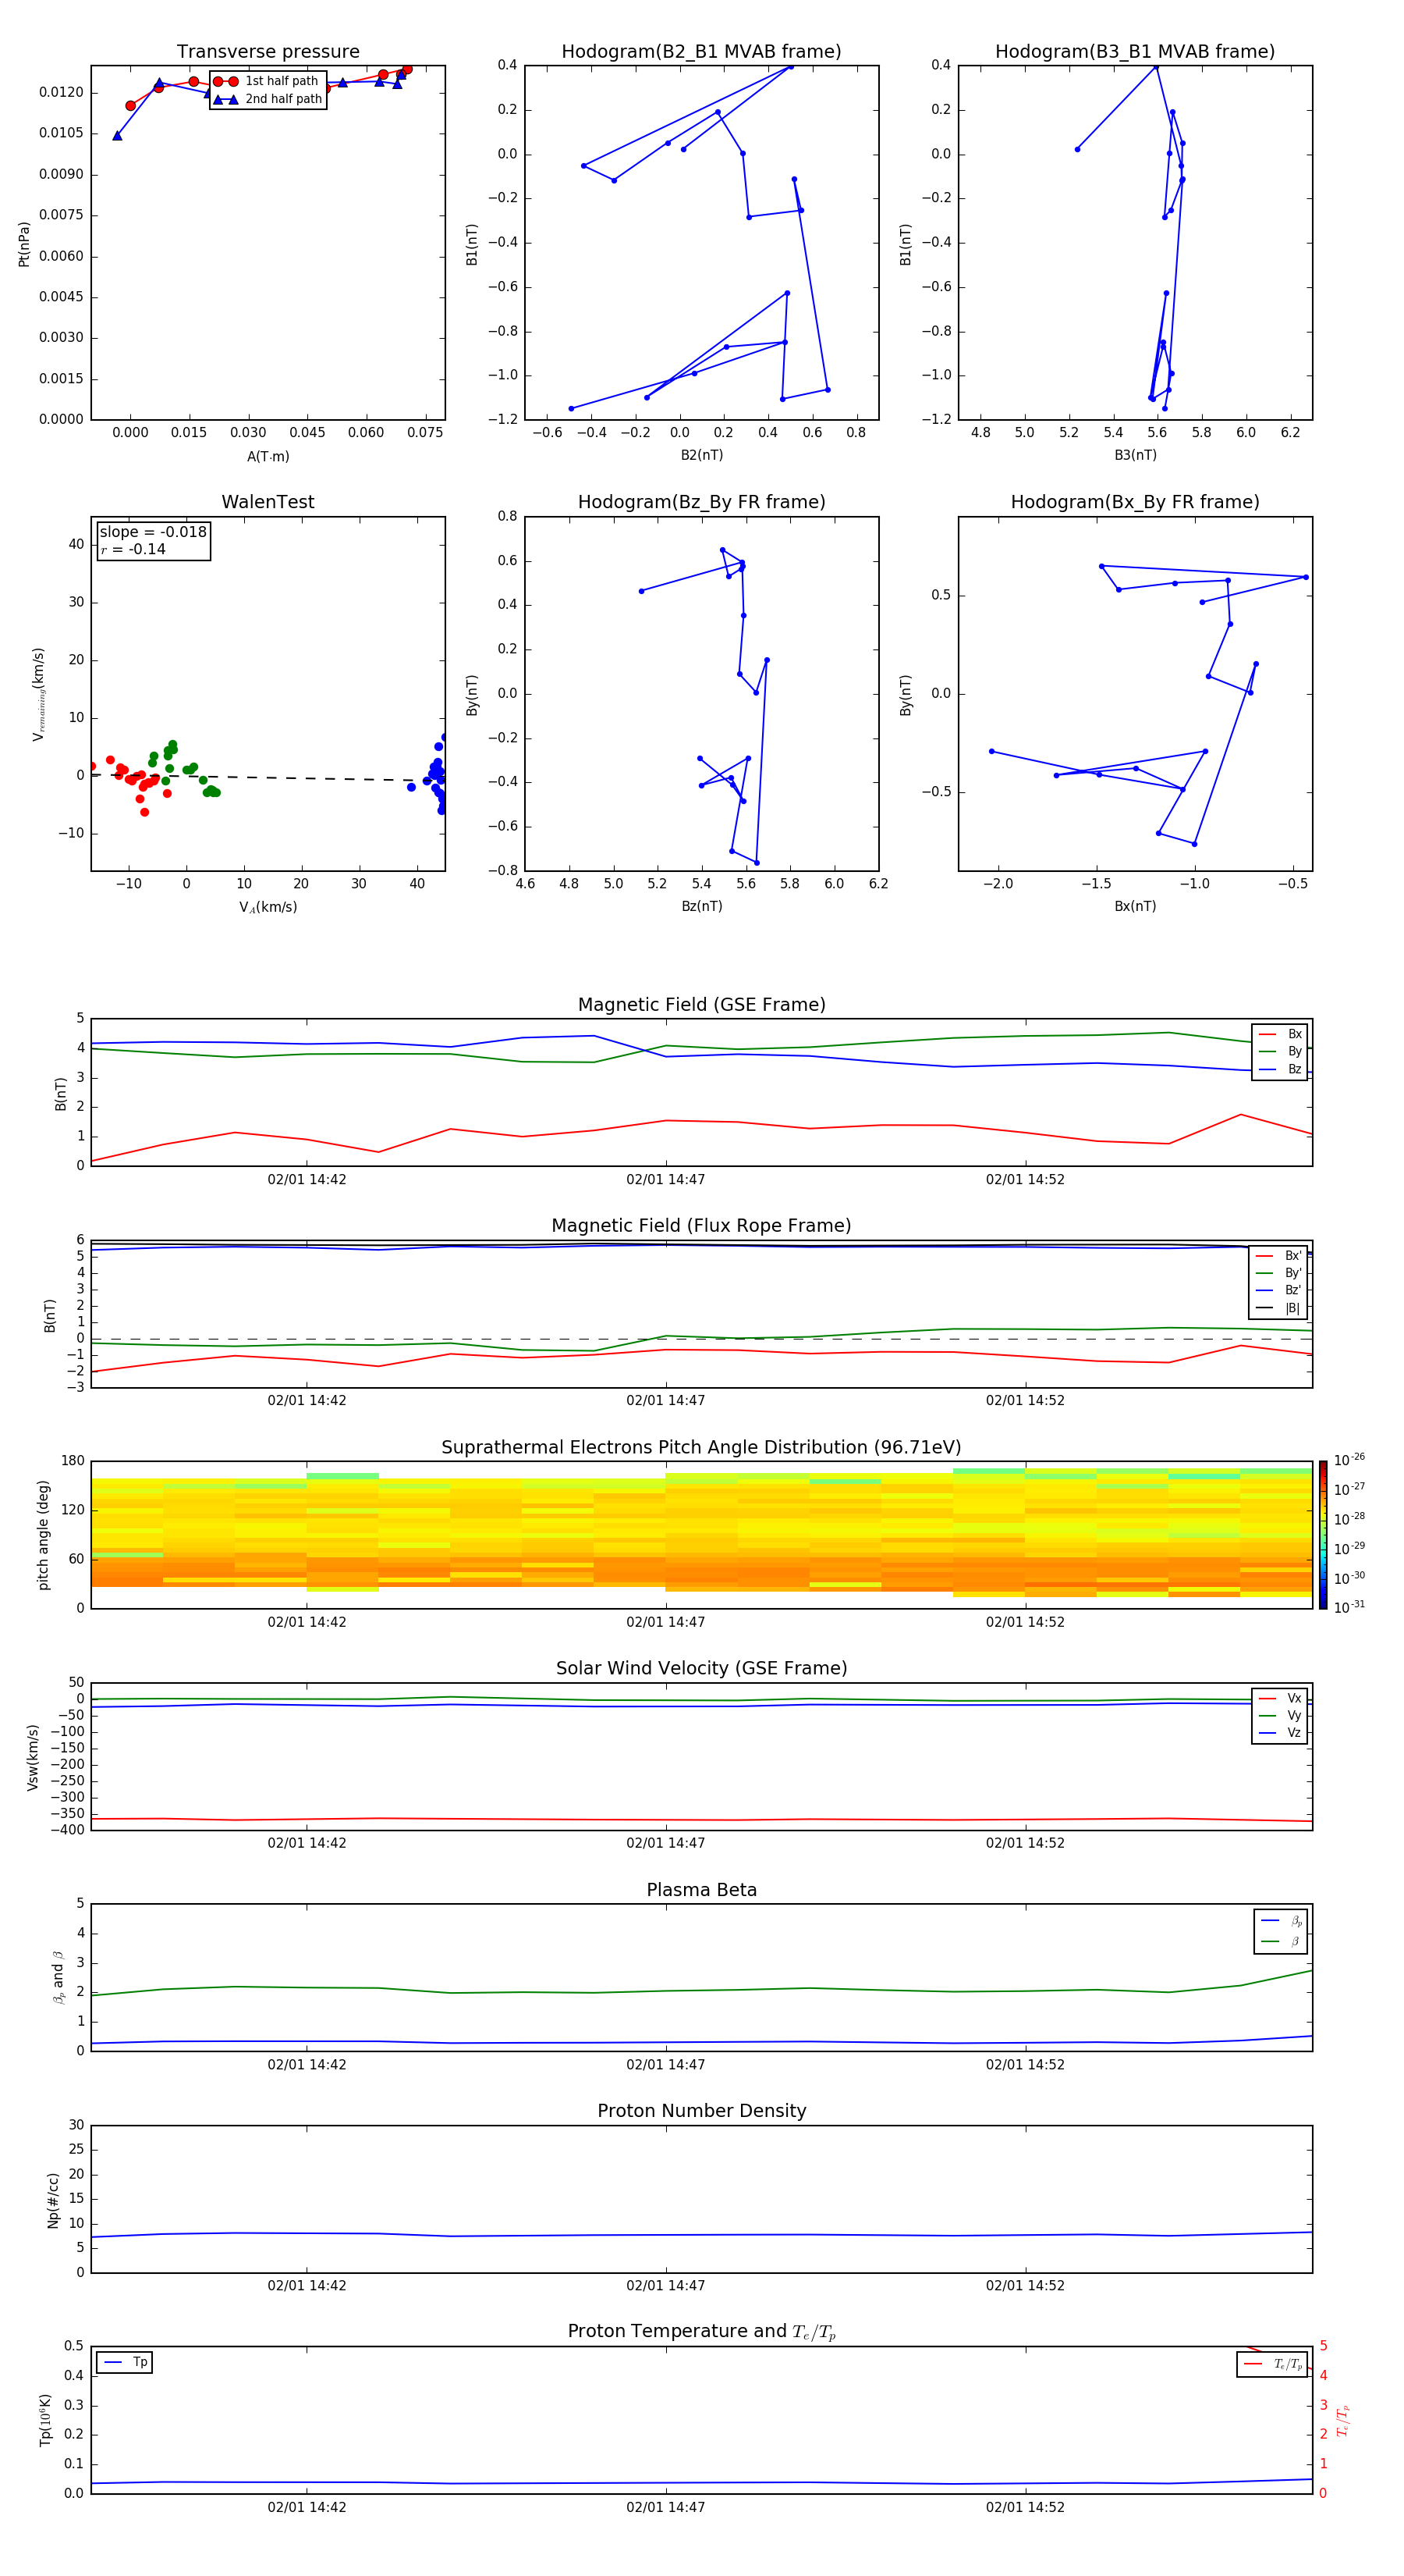Click the "Magnetic Field (Flux Rope Frame)" title
The image size is (1404, 2576).
click(x=701, y=1226)
